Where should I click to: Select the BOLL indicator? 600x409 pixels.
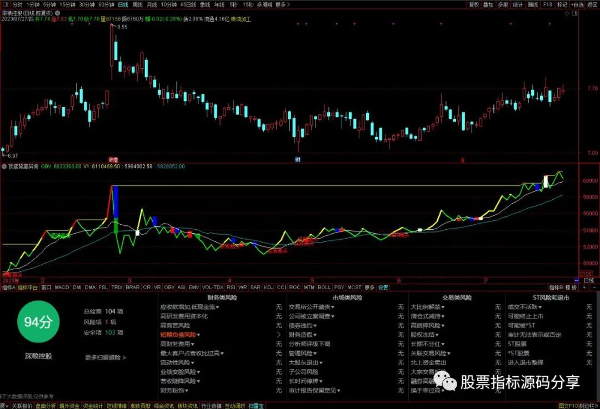tap(324, 287)
